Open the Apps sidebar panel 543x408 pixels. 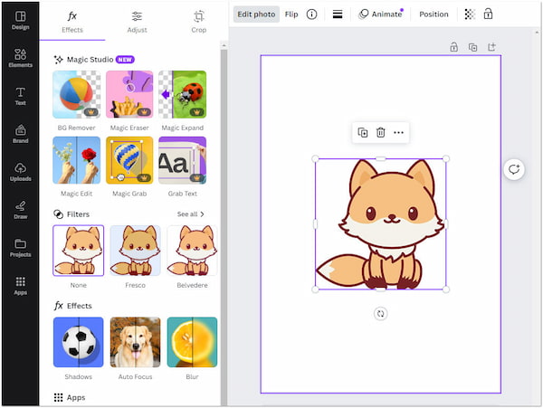point(21,286)
